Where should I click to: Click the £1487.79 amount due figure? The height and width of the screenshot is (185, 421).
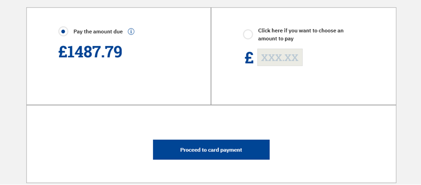point(90,52)
